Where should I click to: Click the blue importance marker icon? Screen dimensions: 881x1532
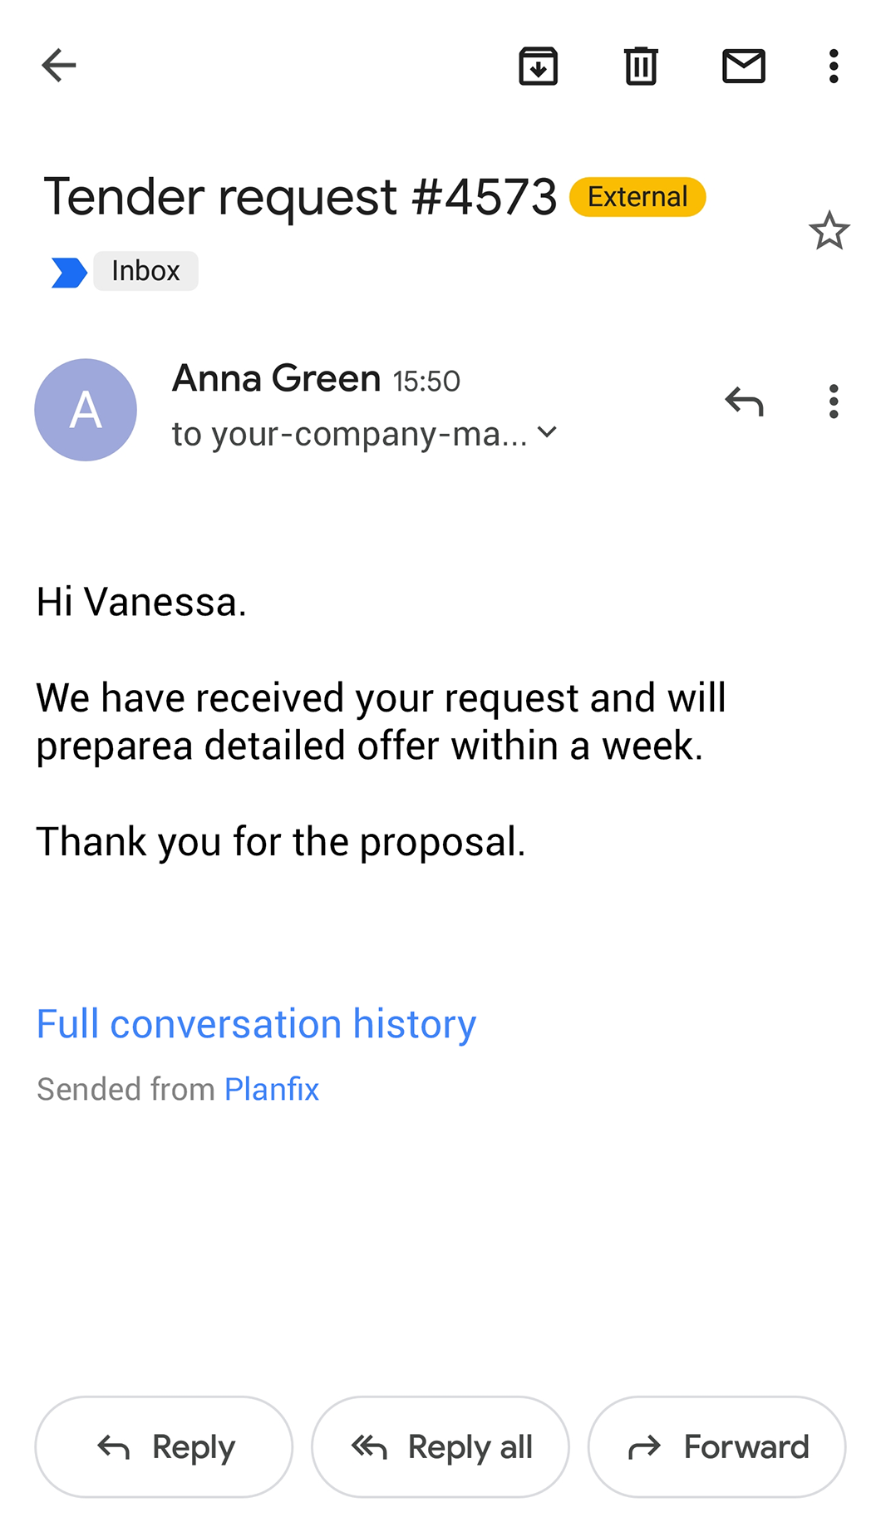(69, 272)
